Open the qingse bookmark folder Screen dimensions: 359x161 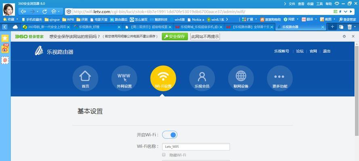tap(52, 19)
